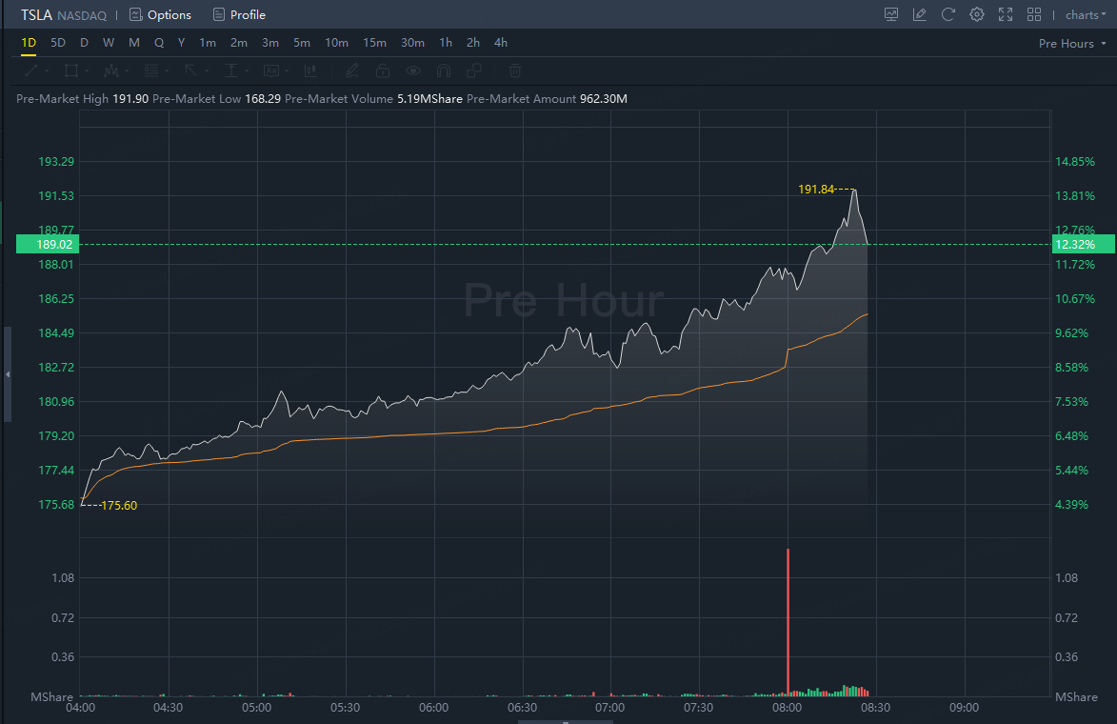Open the multi-chart grid layout
1117x724 pixels.
click(1033, 15)
